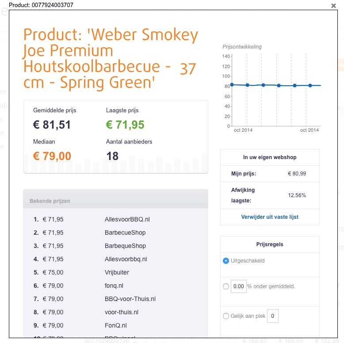Screen dimensions: 344x343
Task: Click the average price € 81,51
Action: pos(52,125)
